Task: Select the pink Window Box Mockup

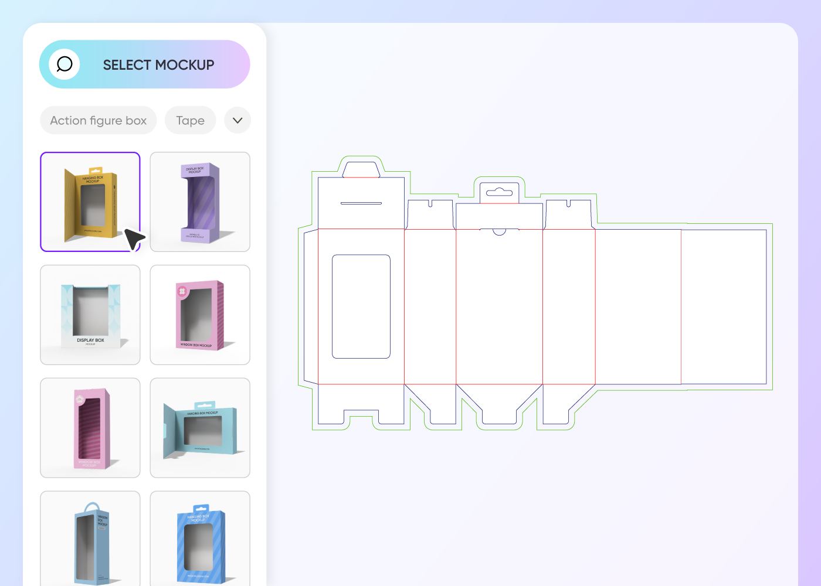Action: 200,314
